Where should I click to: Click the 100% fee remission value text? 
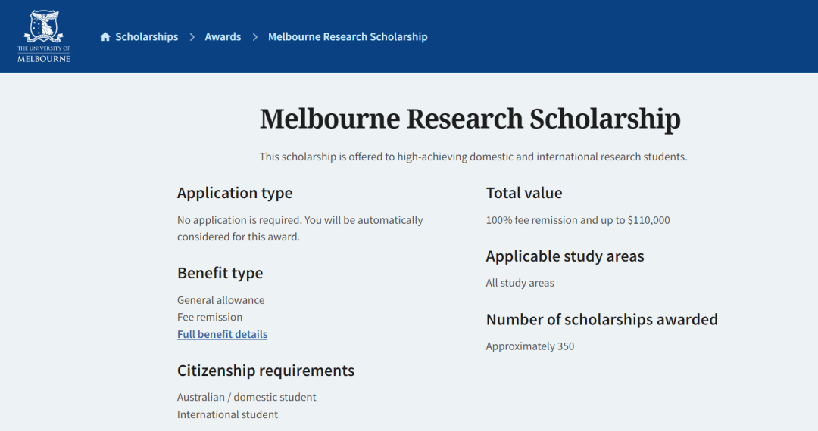578,220
